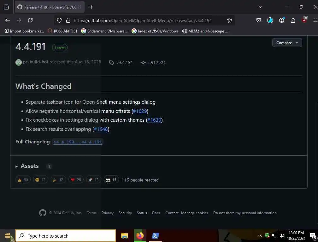Show hidden system tray icons

tap(260, 236)
